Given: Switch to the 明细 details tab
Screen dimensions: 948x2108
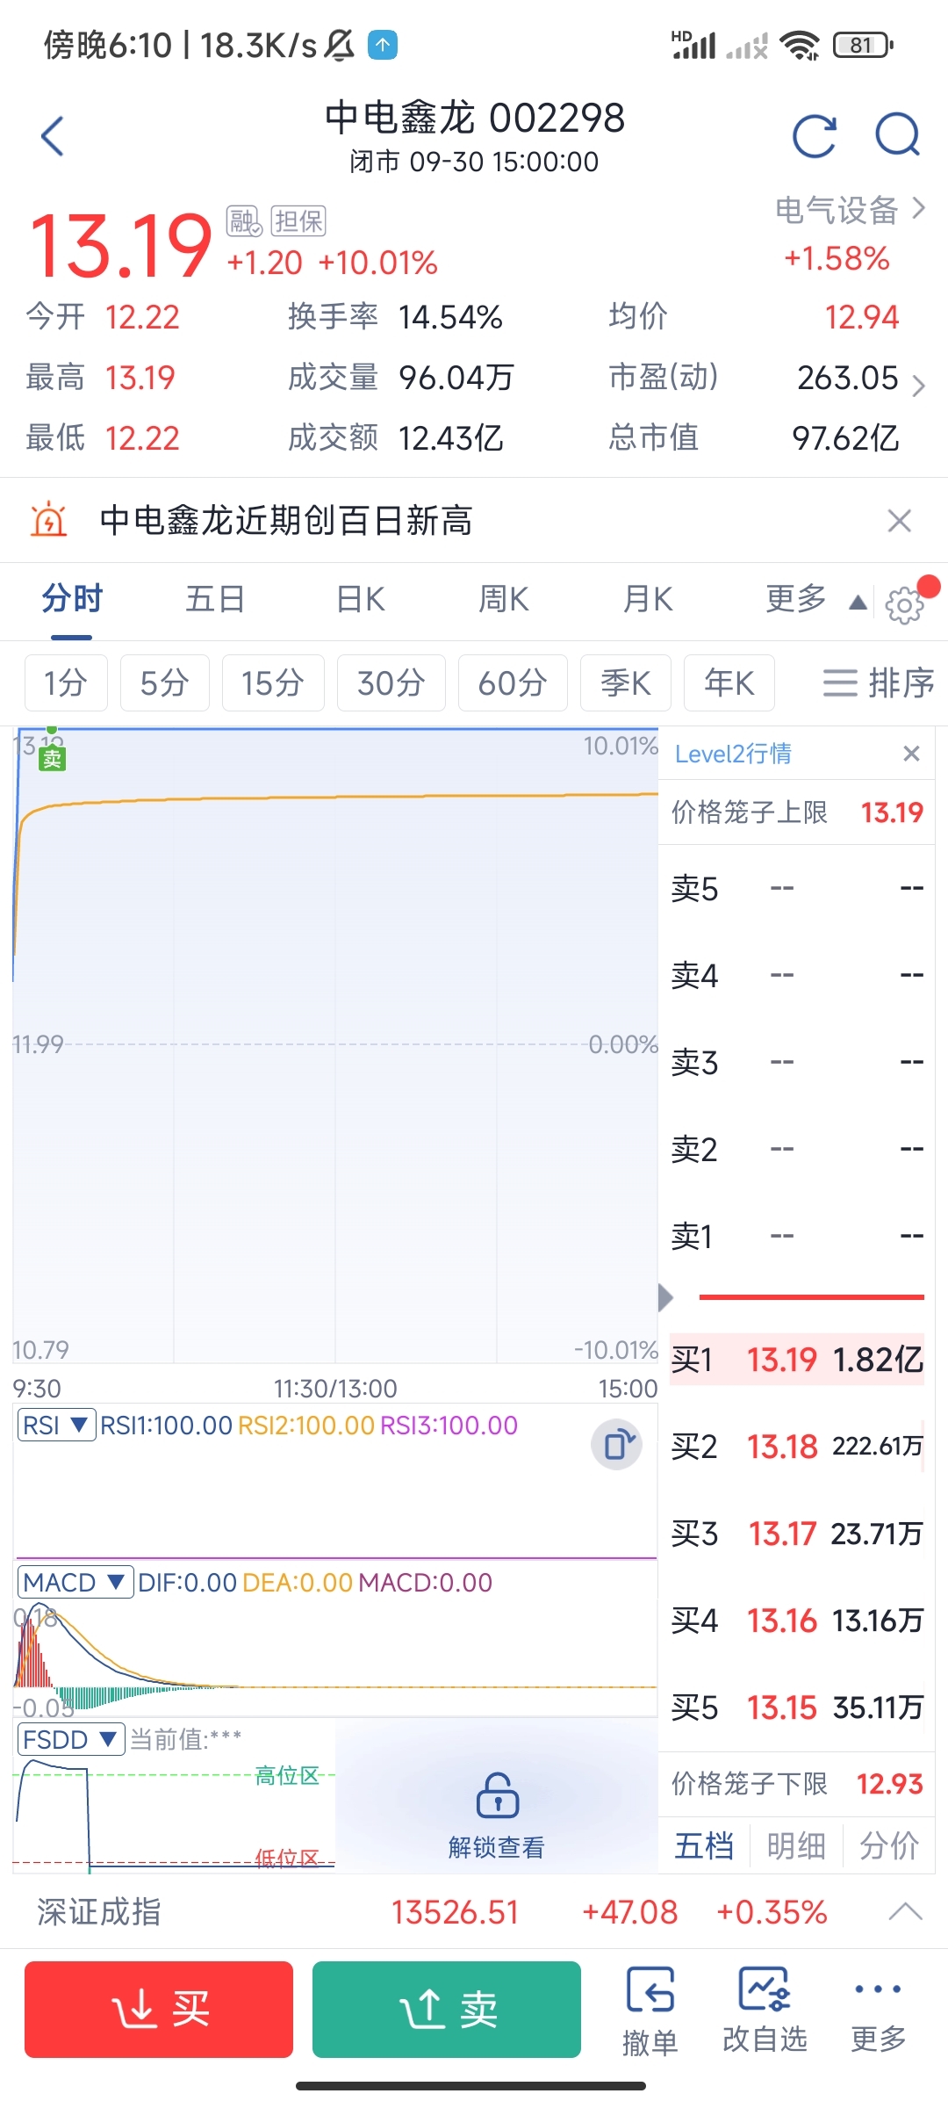Looking at the screenshot, I should click(x=796, y=1845).
